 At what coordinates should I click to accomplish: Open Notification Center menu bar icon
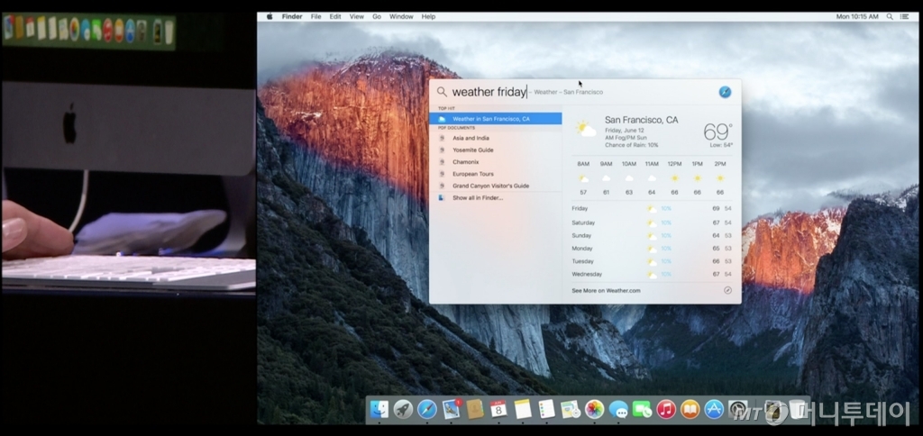[904, 16]
